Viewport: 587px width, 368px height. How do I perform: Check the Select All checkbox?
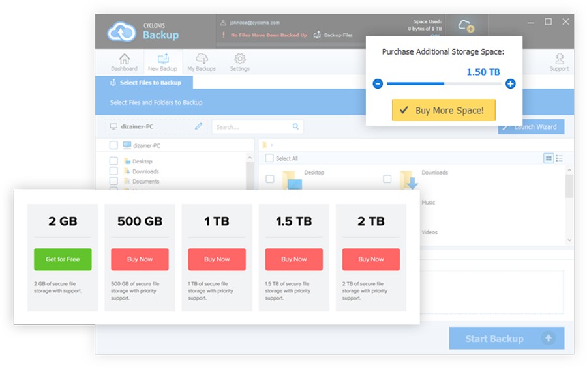coord(270,158)
